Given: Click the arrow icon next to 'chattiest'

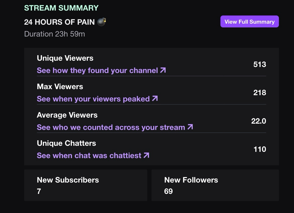Looking at the screenshot, I should (146, 155).
